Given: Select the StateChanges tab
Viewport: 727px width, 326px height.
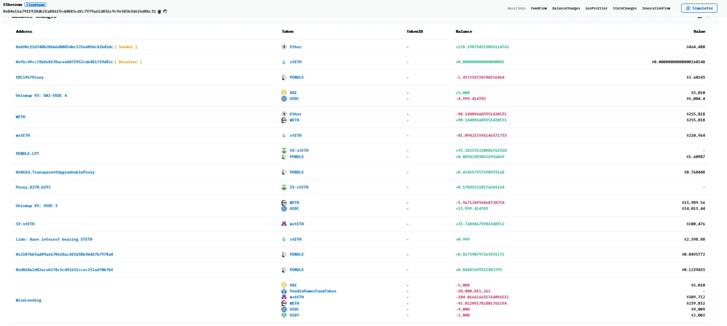Looking at the screenshot, I should point(624,8).
